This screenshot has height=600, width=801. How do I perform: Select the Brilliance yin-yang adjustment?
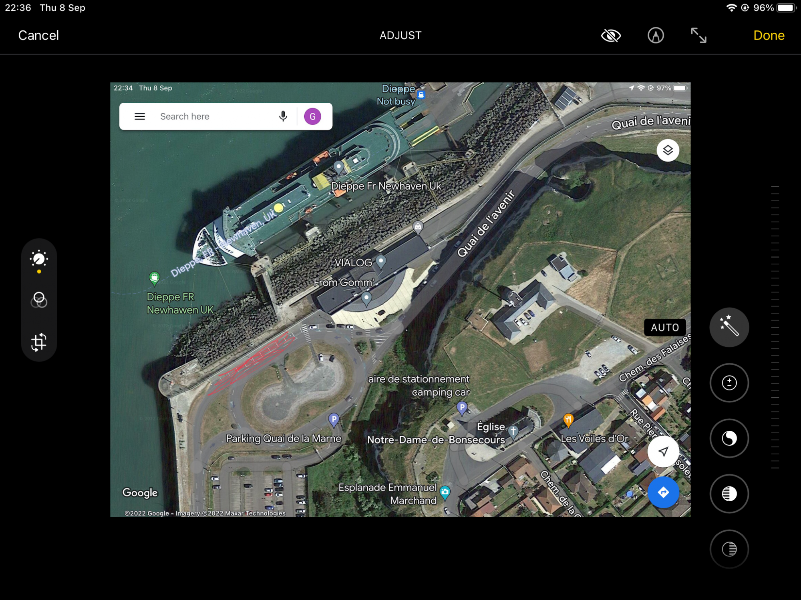(x=729, y=438)
